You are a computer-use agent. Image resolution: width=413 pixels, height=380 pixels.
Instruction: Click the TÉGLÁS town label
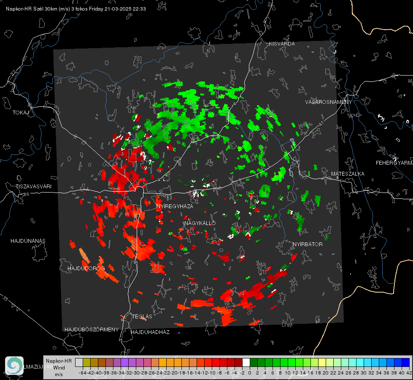coord(142,317)
